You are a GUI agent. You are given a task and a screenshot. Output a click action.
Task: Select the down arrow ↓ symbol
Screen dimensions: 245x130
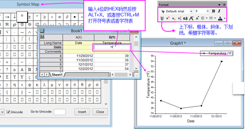point(14,16)
